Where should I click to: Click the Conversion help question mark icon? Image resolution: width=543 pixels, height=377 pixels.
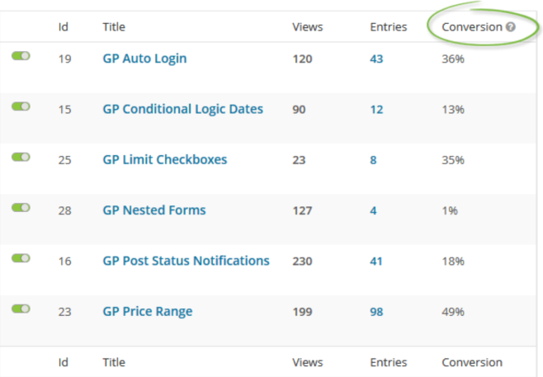click(511, 27)
